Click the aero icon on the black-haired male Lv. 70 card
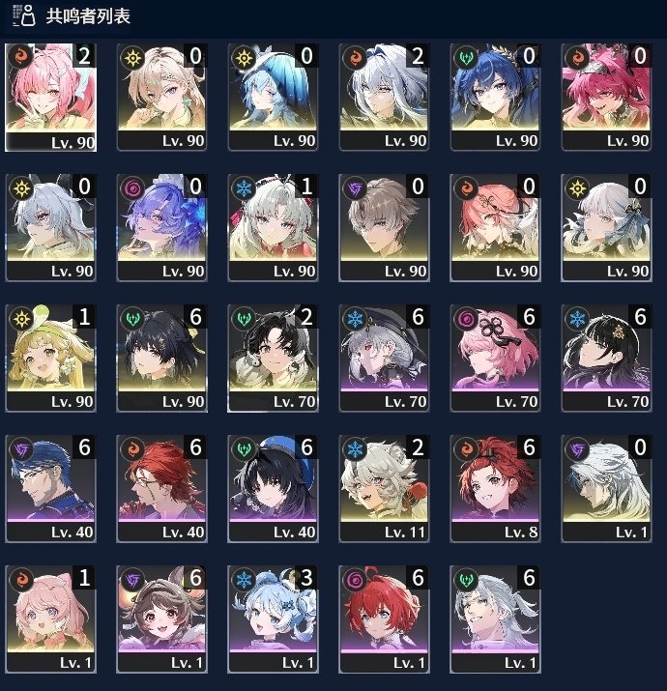The image size is (667, 691). tap(244, 319)
